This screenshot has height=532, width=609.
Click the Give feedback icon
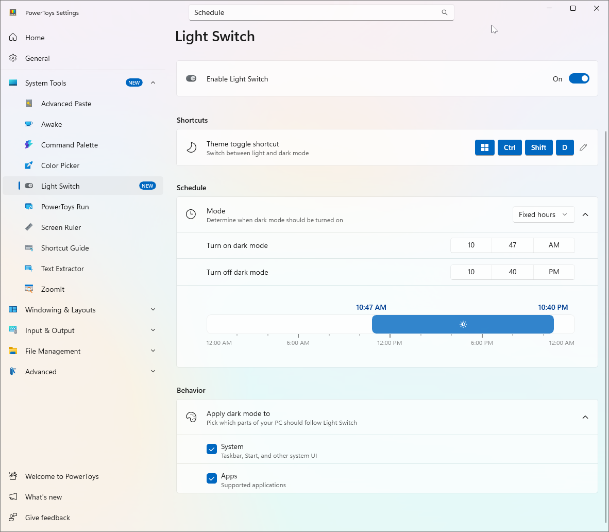click(13, 517)
